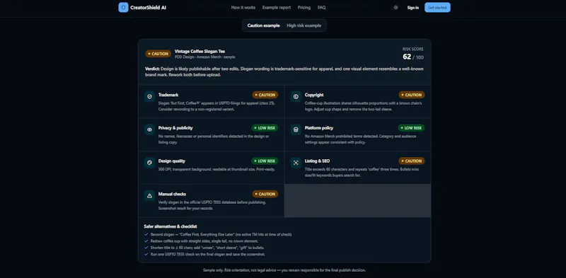Viewport: 566px width, 278px height.
Task: Click the Privacy & publicity LOW RISK badge
Action: point(265,128)
